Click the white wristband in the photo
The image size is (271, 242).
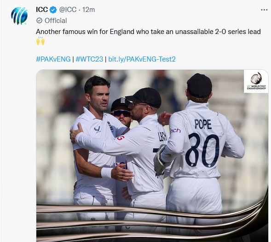(x=106, y=173)
